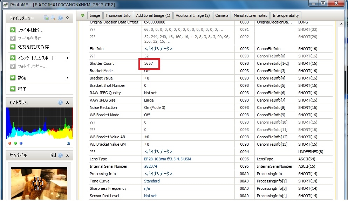Click the enlarge histogram icon
This screenshot has height=201, width=348.
[68, 143]
